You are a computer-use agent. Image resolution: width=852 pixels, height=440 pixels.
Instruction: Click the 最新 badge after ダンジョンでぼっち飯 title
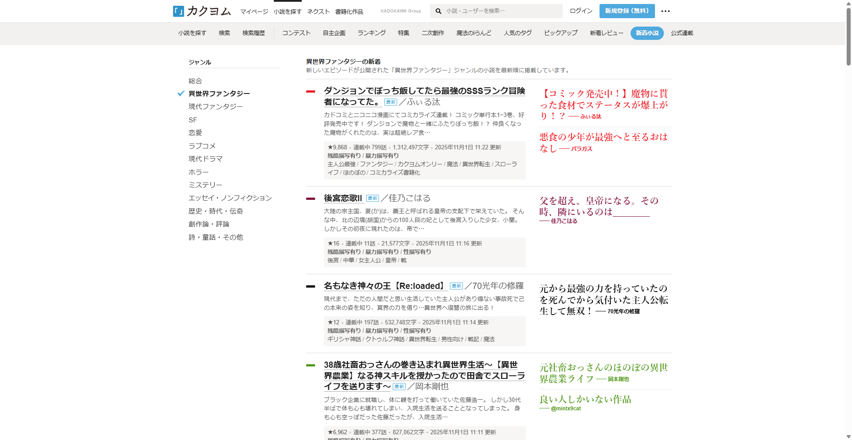pos(390,102)
